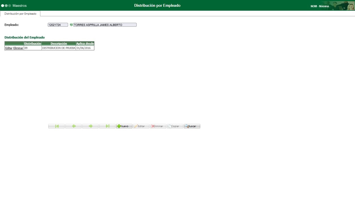Click the three dots icon beside Maestros
This screenshot has height=198, width=355.
click(x=6, y=6)
